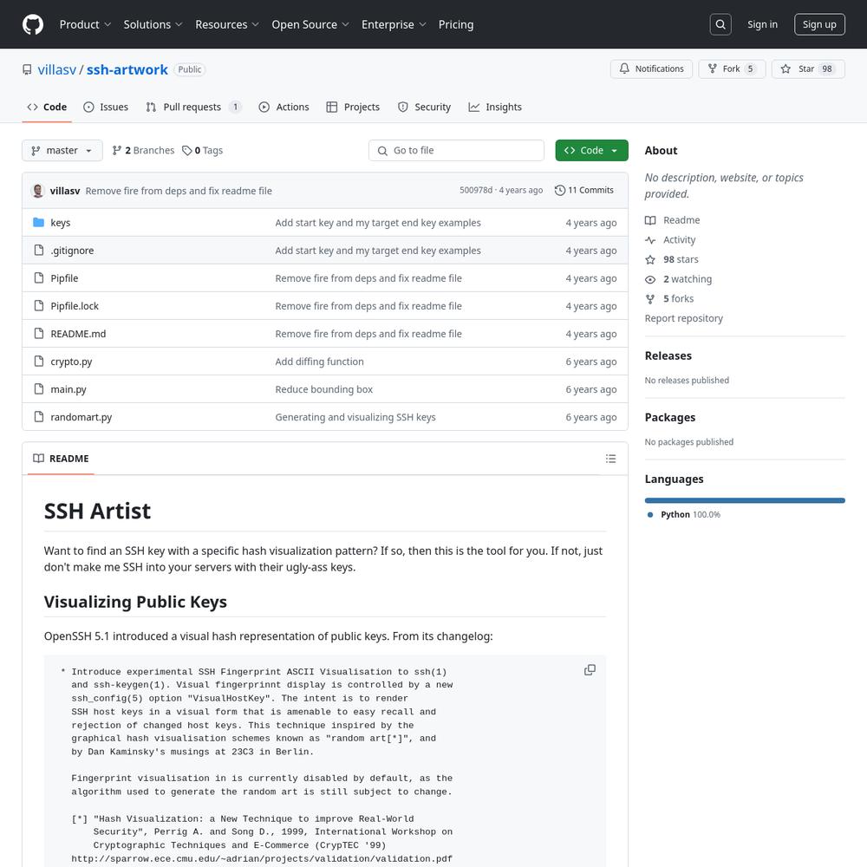Click the branches icon beside 2 Branches
The height and width of the screenshot is (867, 867).
point(117,150)
